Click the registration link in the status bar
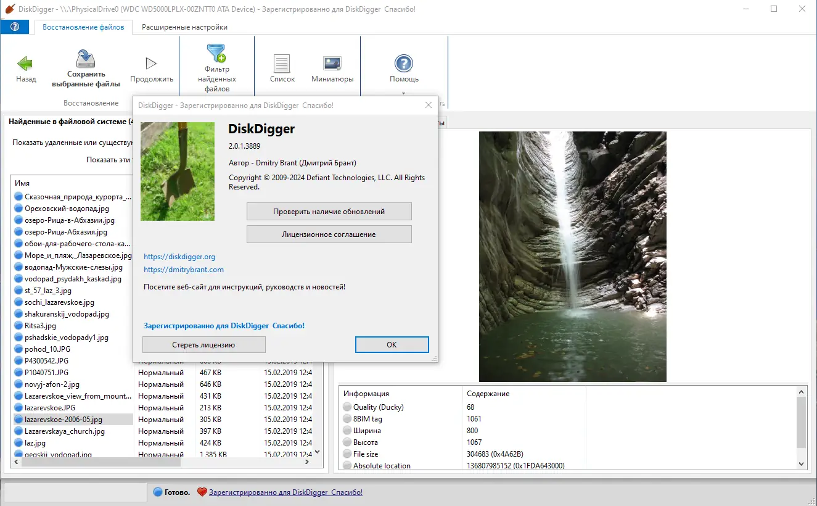Viewport: 817px width, 506px height. [285, 492]
